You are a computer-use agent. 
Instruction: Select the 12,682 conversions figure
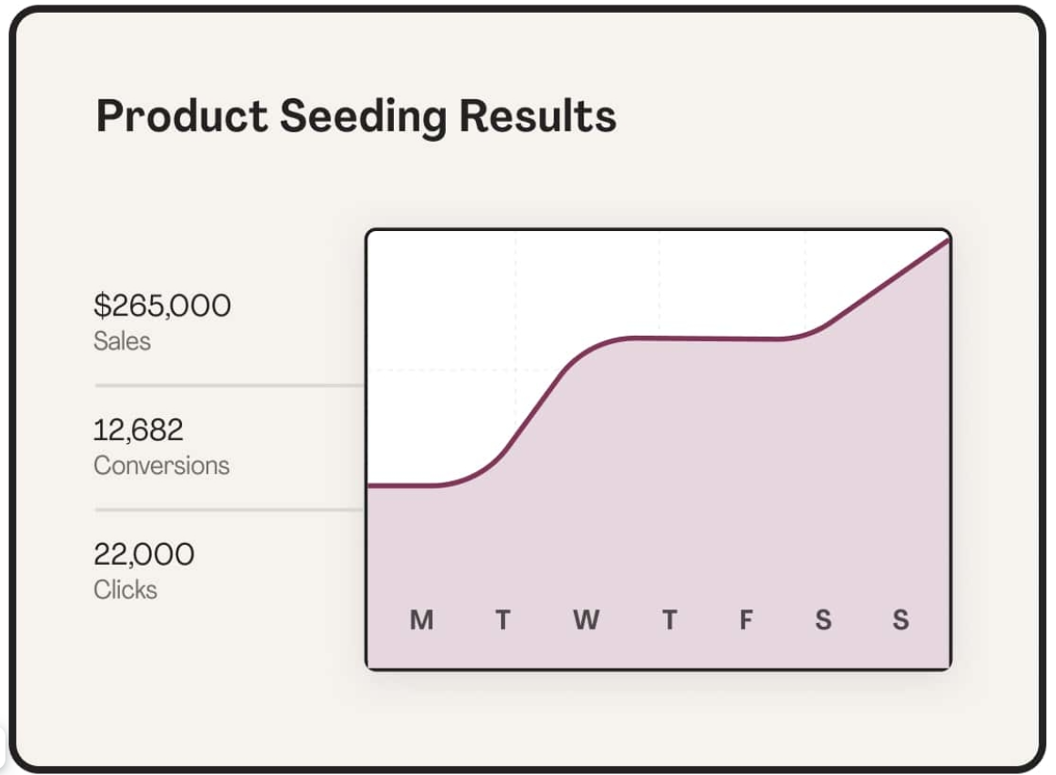pos(138,429)
